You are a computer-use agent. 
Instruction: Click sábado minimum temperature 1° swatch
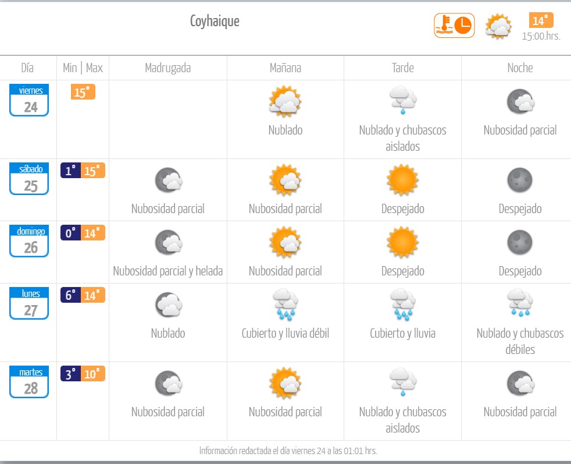click(70, 170)
